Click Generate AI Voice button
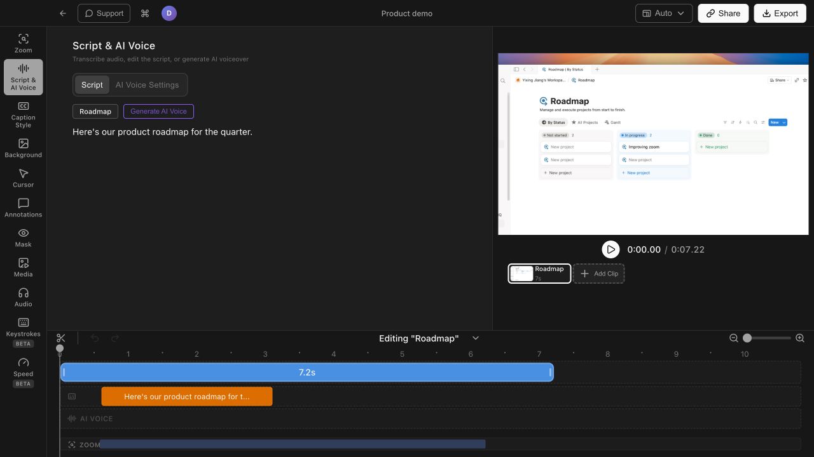814x457 pixels. [158, 111]
